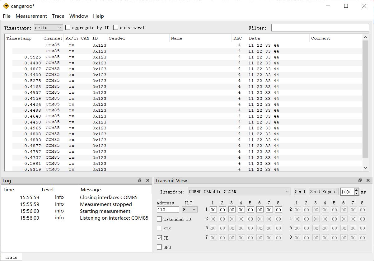This screenshot has width=374, height=261.
Task: Decrease the repeat interval with down arrow
Action: (x=357, y=193)
